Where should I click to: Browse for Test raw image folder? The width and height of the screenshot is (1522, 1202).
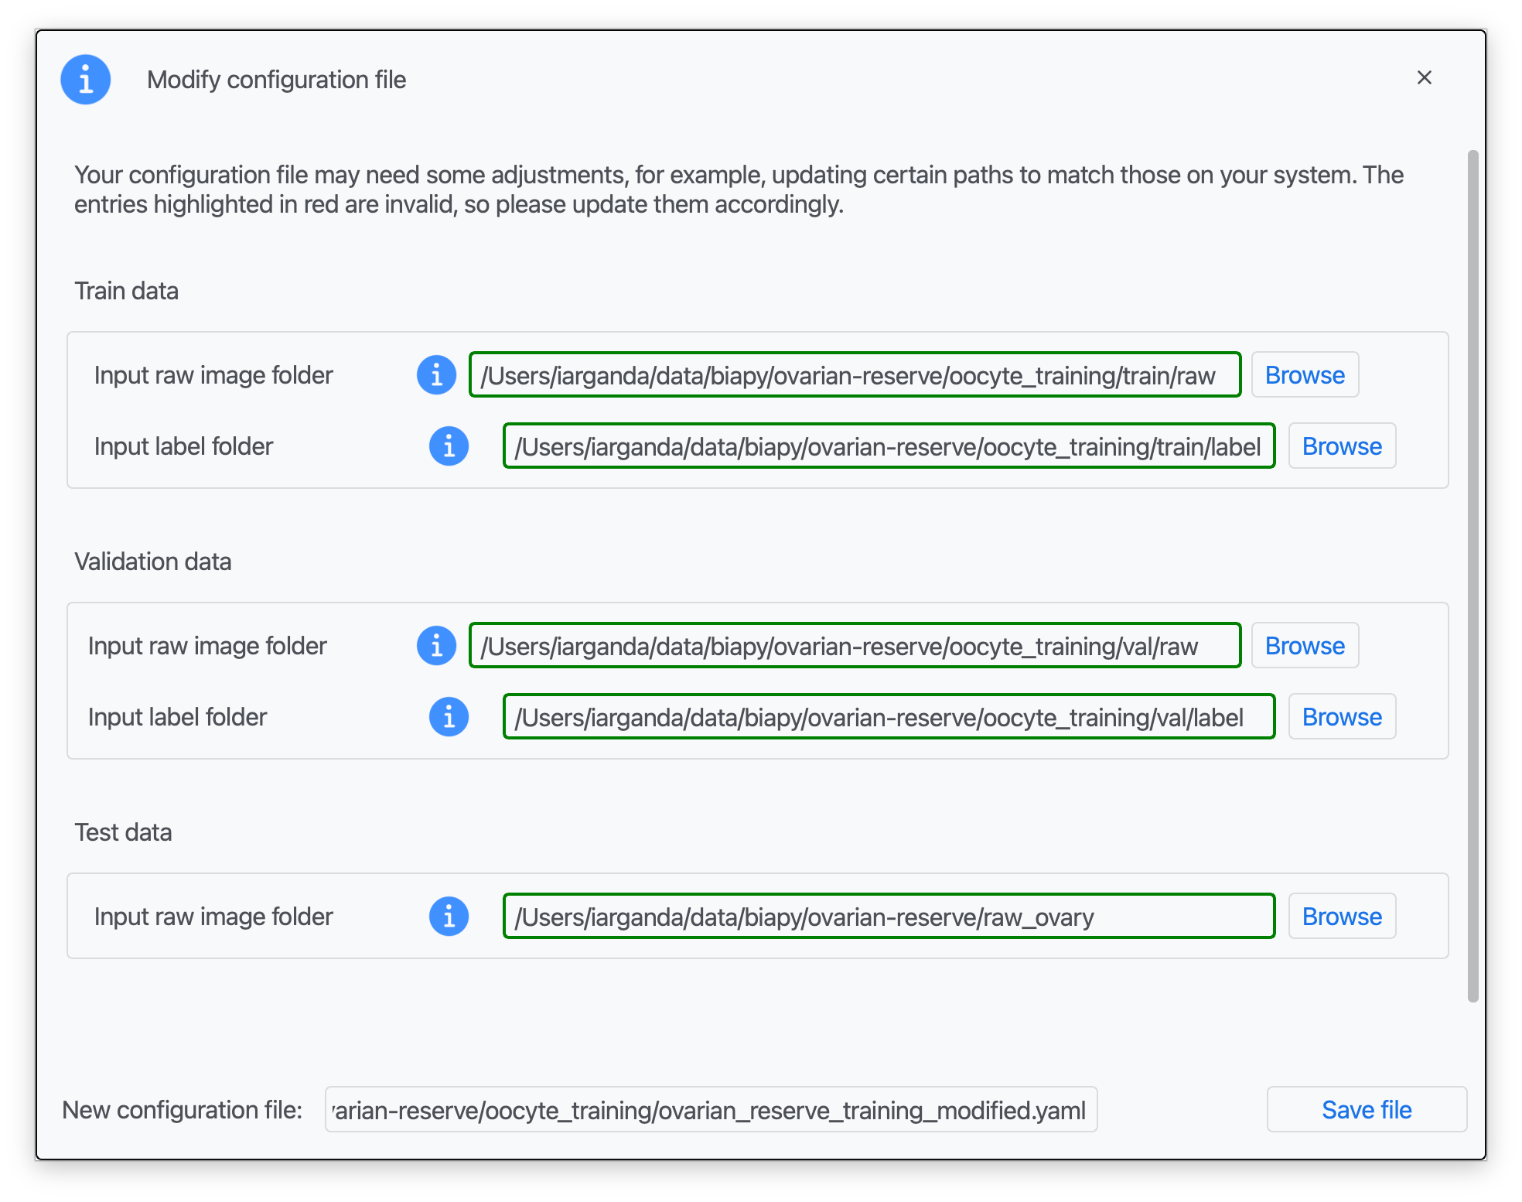[1342, 917]
